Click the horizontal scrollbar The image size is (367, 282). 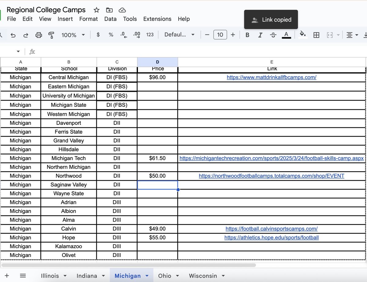click(128, 265)
